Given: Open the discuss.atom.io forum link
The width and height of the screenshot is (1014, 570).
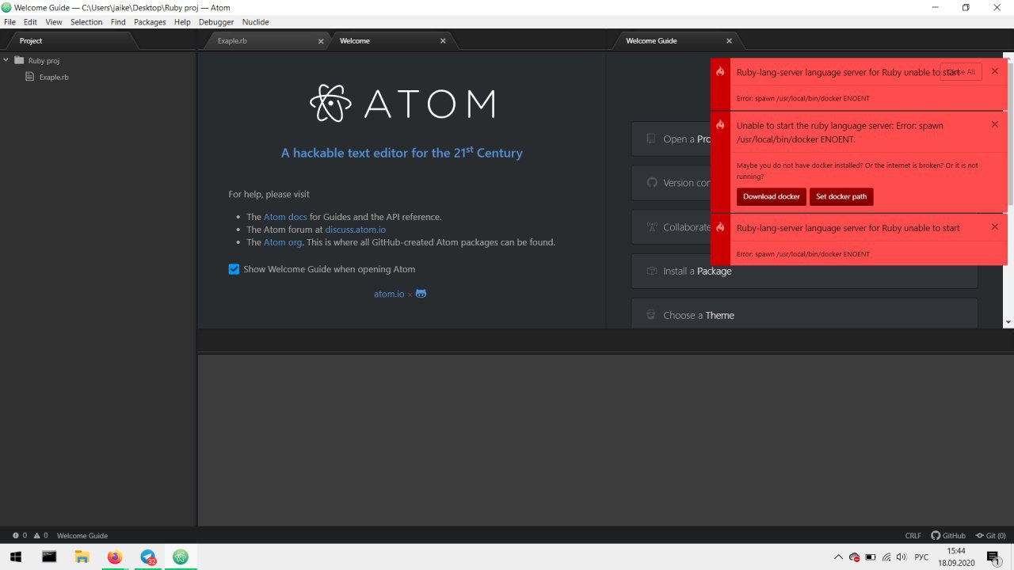Looking at the screenshot, I should point(356,230).
